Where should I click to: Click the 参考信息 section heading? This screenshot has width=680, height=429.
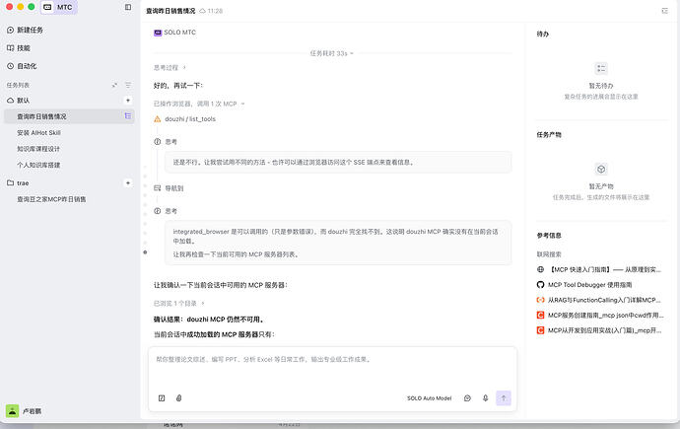coord(549,236)
